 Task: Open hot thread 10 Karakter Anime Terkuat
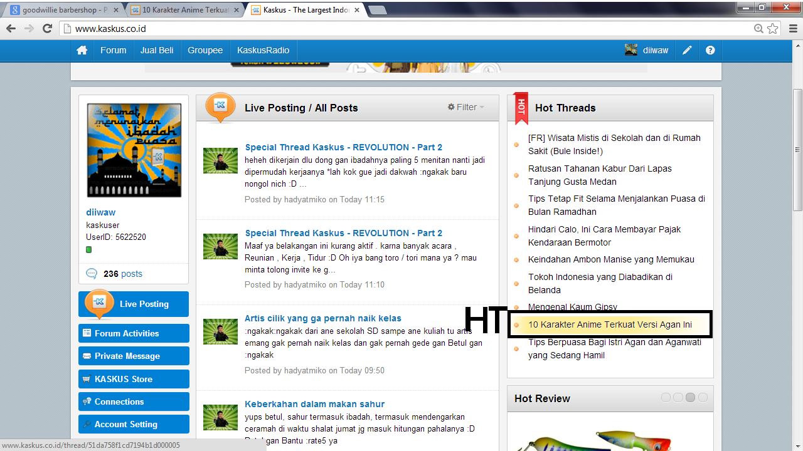coord(610,324)
